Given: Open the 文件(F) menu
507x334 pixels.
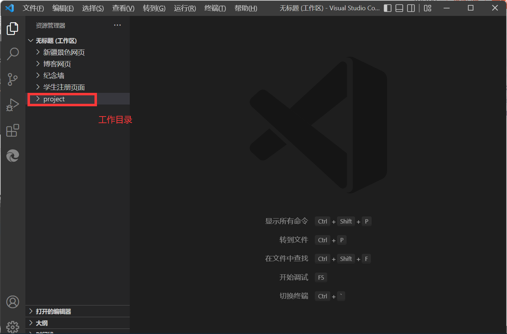Looking at the screenshot, I should click(33, 8).
